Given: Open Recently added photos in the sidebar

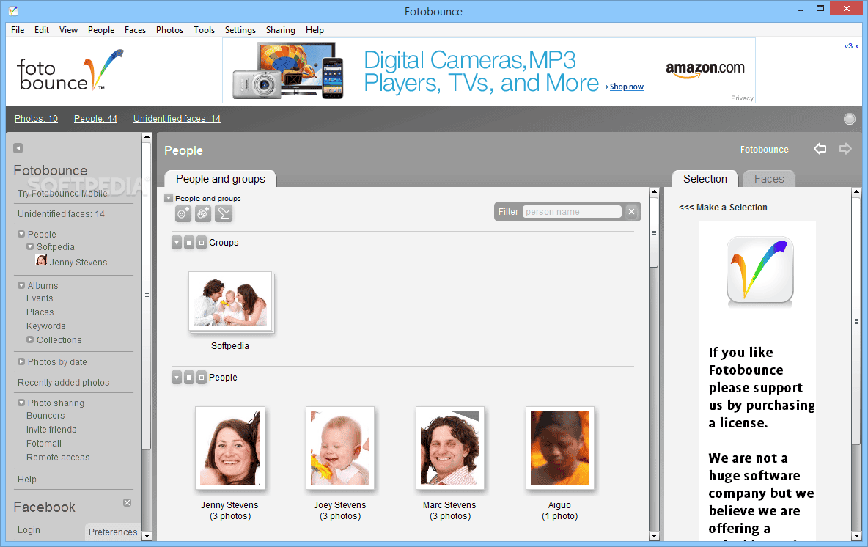Looking at the screenshot, I should pyautogui.click(x=64, y=383).
